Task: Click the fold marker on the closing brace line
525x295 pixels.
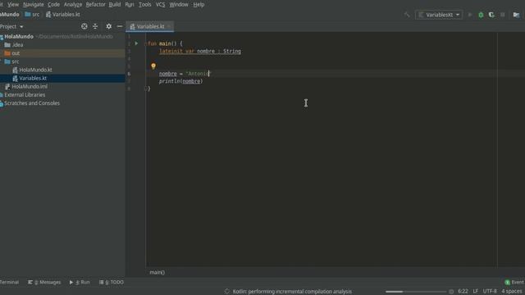Action: point(146,88)
